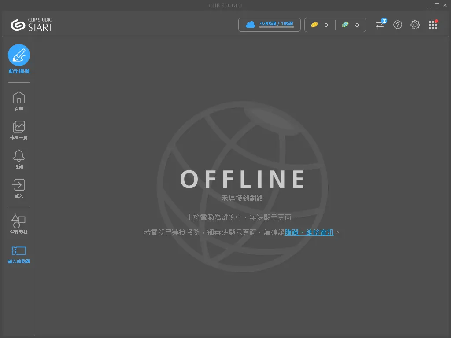Open the 通知 notifications bell

click(18, 156)
